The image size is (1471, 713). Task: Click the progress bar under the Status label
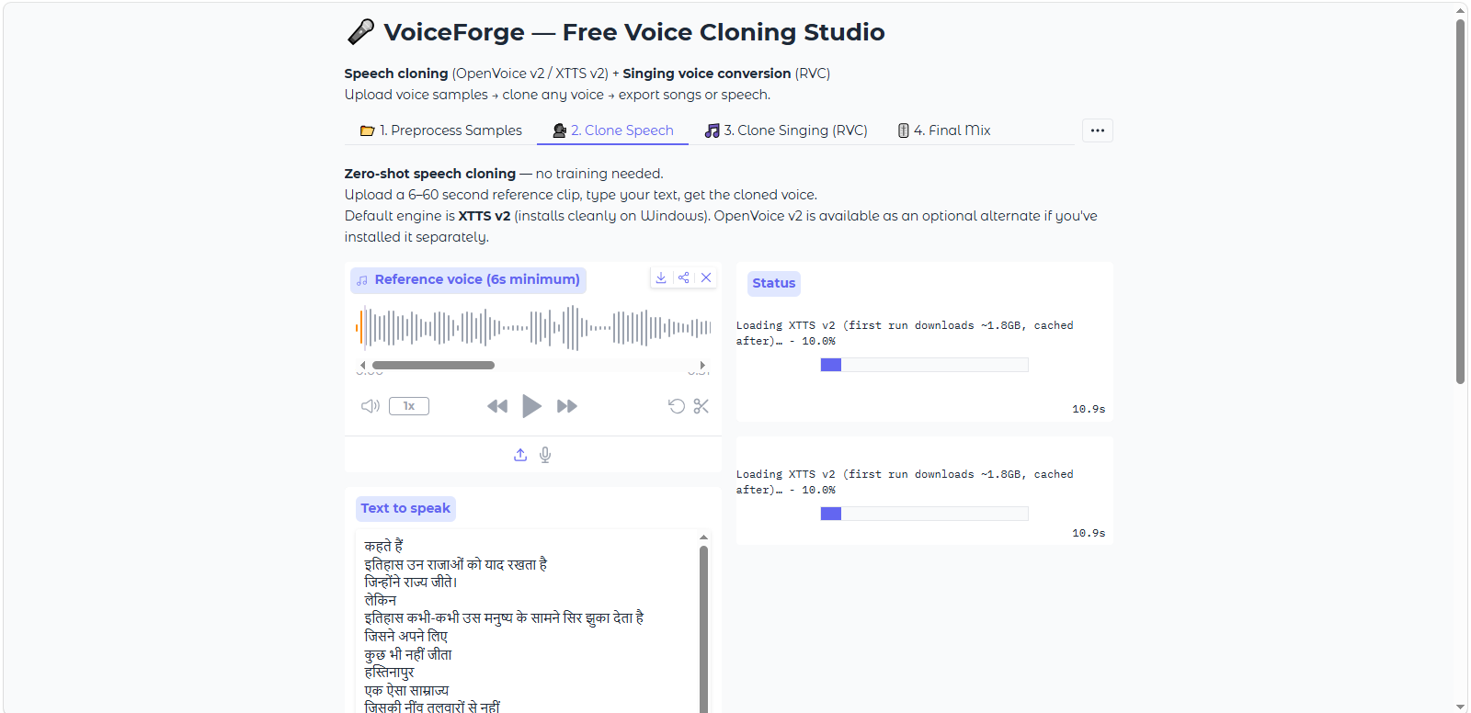click(924, 365)
